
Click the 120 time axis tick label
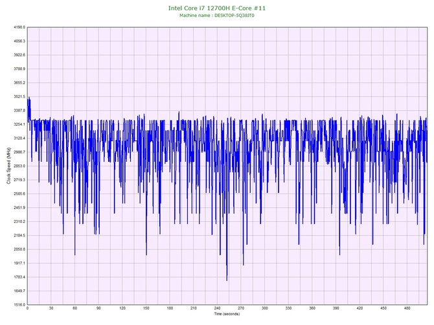pos(122,308)
